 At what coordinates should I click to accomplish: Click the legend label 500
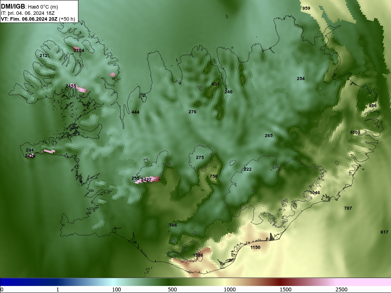click(x=172, y=289)
